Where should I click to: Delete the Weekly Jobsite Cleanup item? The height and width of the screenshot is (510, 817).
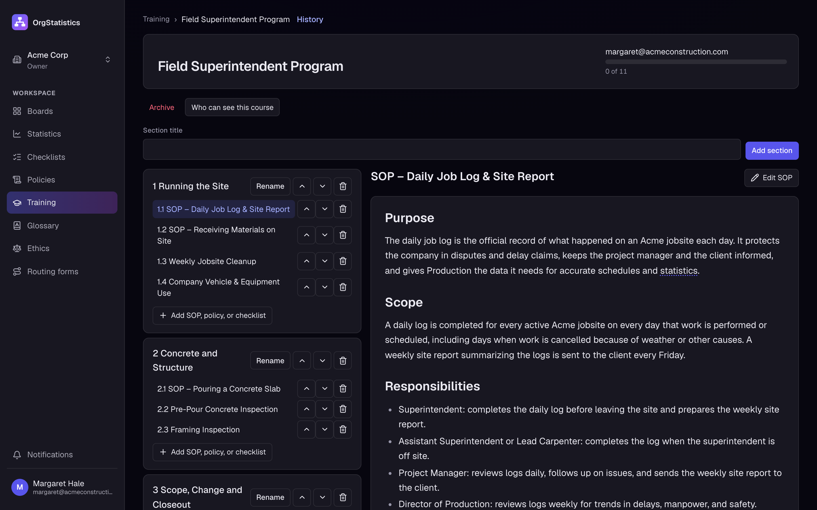(x=343, y=261)
